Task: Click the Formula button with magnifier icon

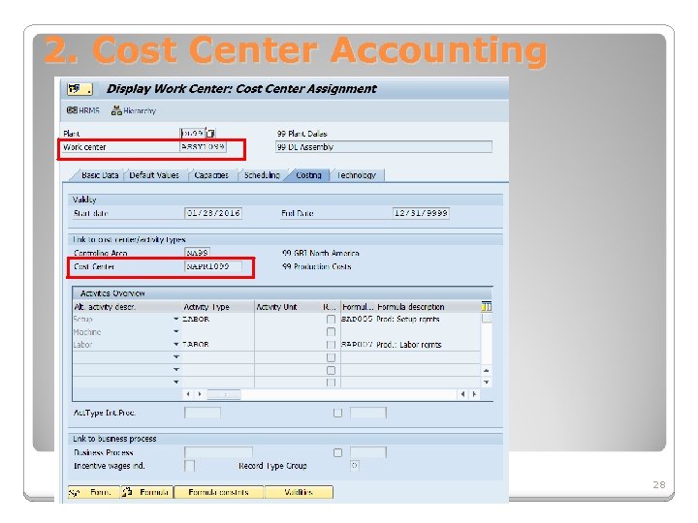Action: point(146,492)
